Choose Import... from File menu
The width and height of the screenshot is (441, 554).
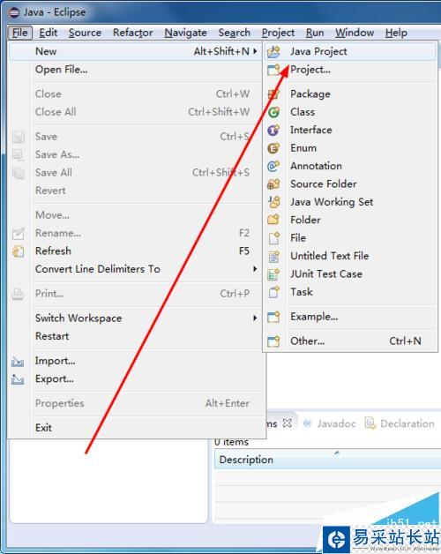tap(136, 361)
